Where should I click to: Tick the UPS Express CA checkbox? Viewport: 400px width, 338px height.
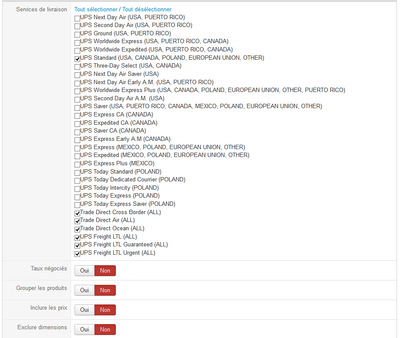(77, 116)
